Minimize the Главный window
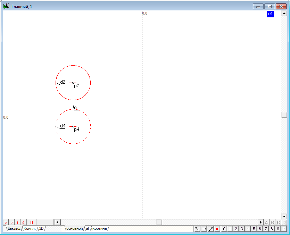Viewport: 290px width, 235px height. coord(258,7)
